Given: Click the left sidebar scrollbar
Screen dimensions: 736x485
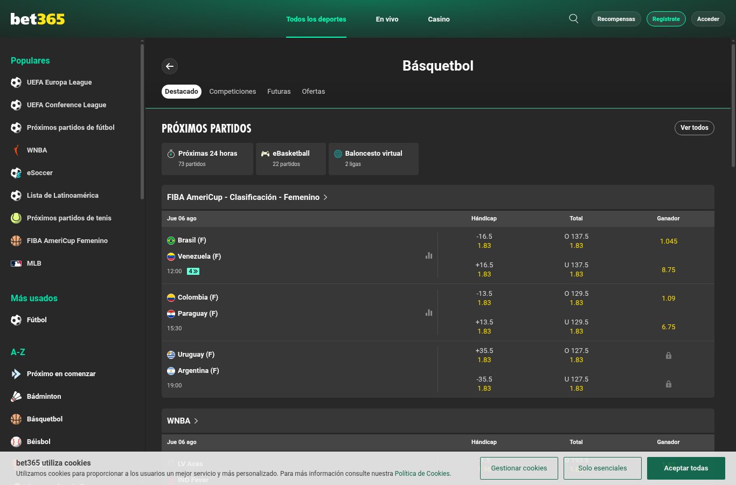Looking at the screenshot, I should (x=142, y=121).
